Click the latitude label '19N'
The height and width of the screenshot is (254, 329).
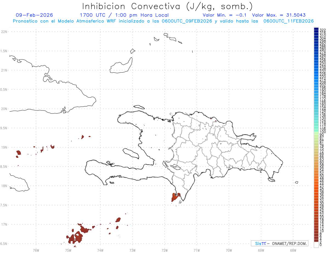4,147
